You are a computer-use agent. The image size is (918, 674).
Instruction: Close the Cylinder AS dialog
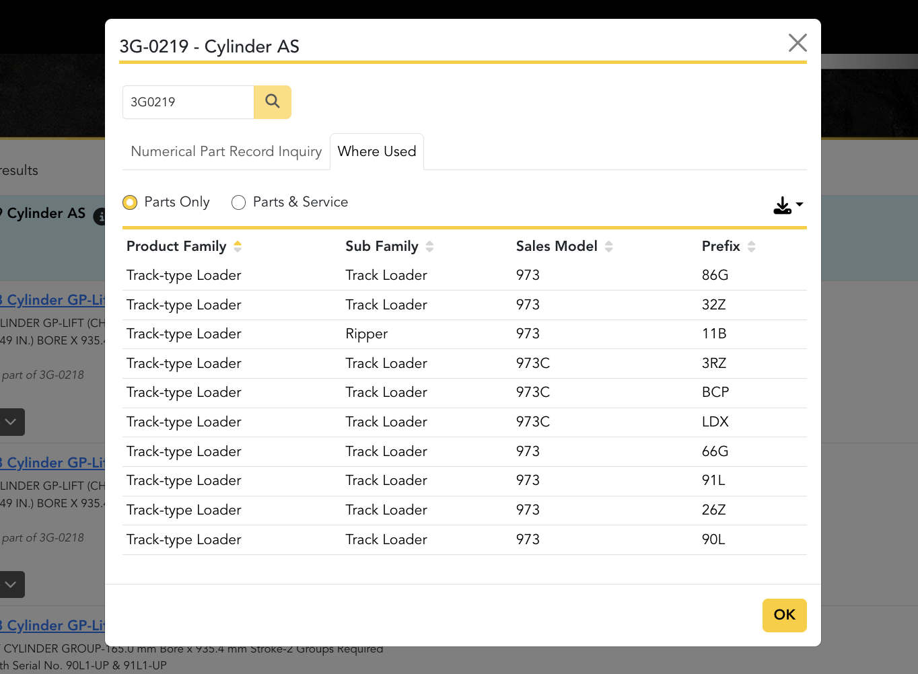tap(797, 43)
